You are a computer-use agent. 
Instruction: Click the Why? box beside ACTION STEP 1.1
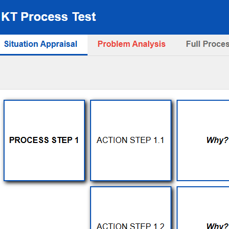[203, 140]
